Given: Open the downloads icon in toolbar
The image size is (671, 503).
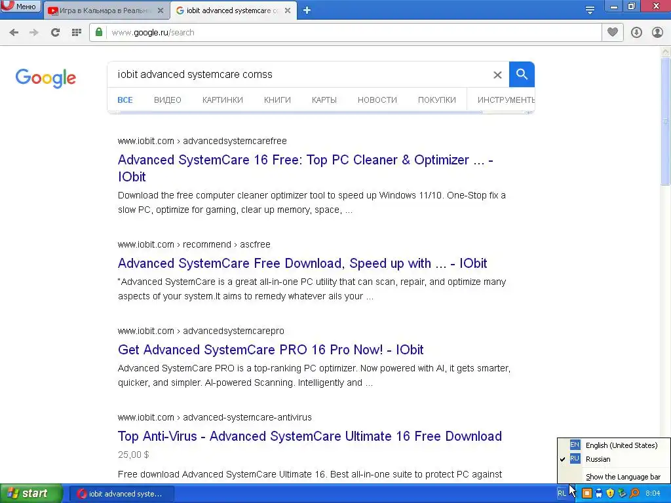Looking at the screenshot, I should [x=636, y=33].
